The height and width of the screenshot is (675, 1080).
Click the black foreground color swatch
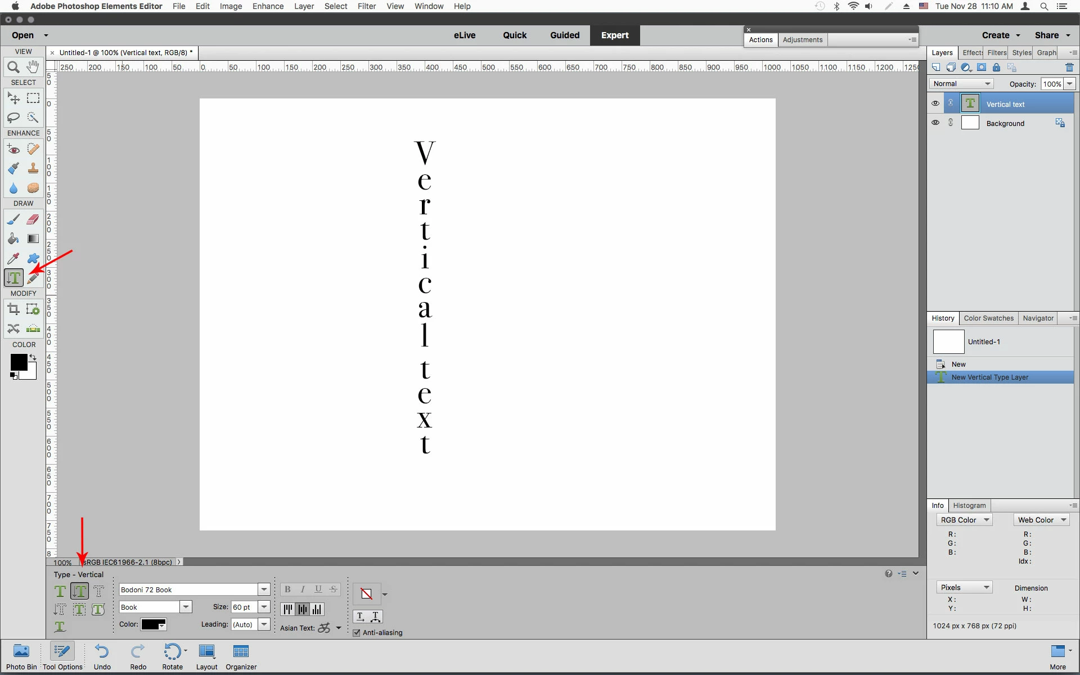[x=18, y=362]
